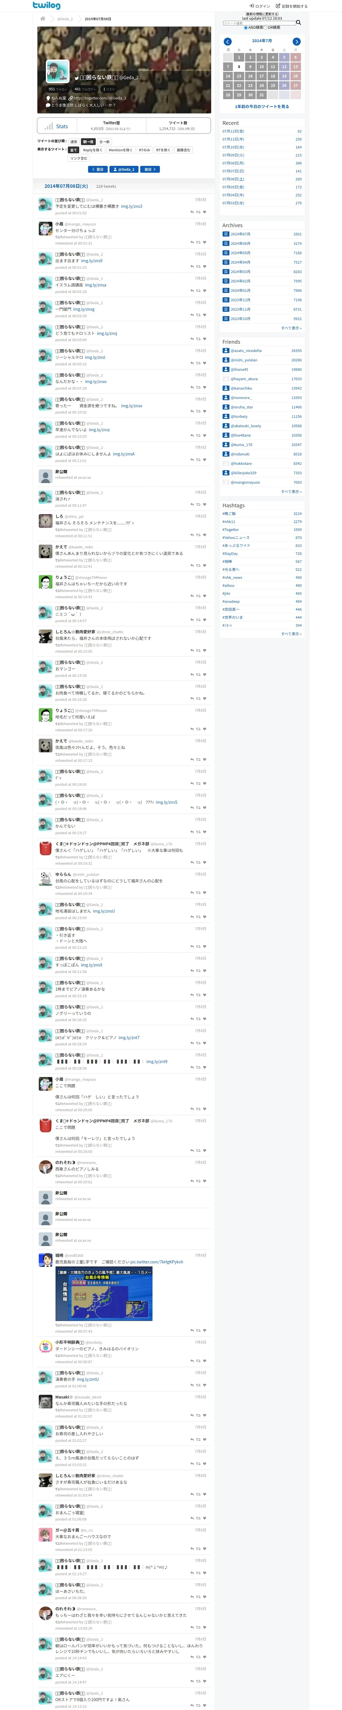This screenshot has height=1710, width=342.
Task: Click user icon beside @tonbely
Action: [x=226, y=416]
